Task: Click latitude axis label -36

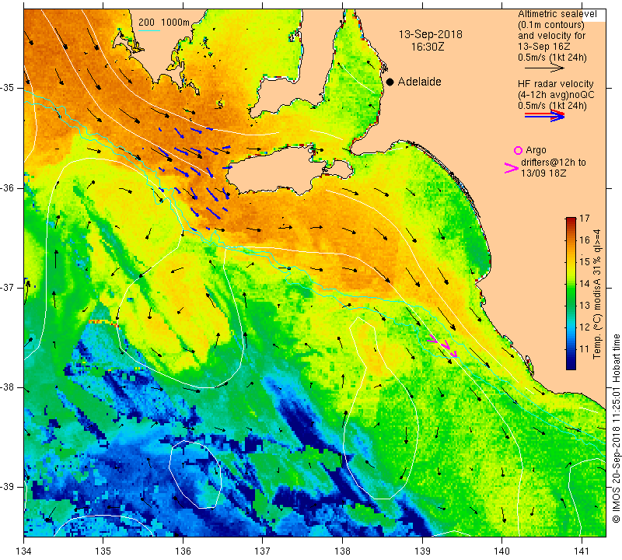Action: point(8,187)
